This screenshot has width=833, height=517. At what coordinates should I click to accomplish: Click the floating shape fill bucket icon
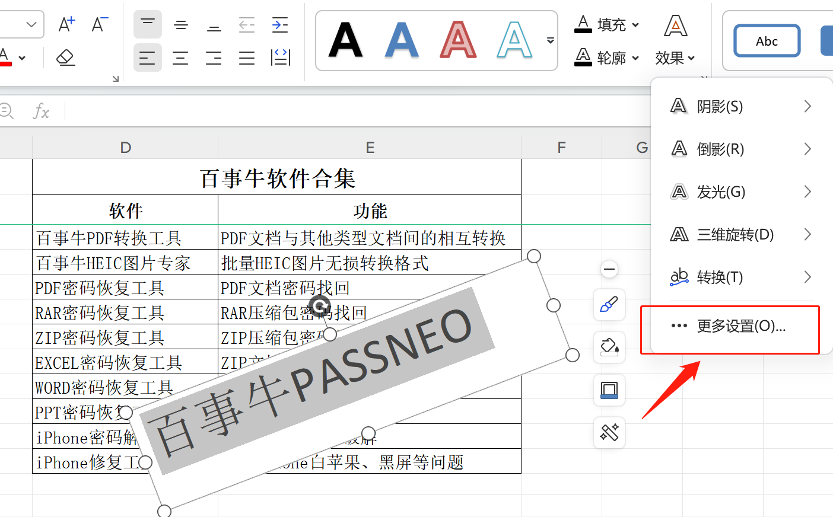click(609, 347)
